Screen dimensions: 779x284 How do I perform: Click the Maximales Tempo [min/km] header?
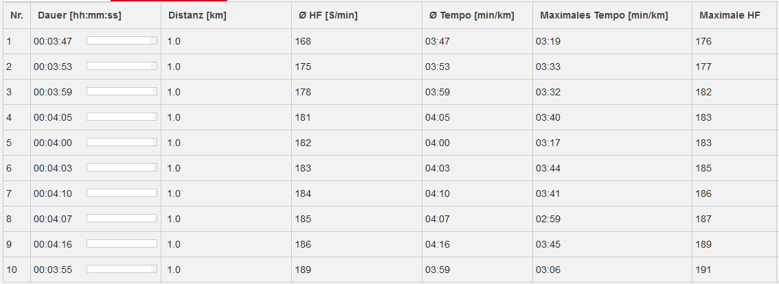point(604,15)
